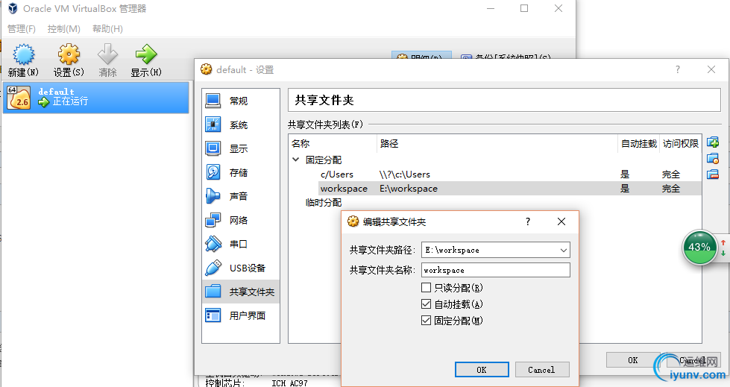Toggle the permanent (固定分配) checkbox
Image resolution: width=730 pixels, height=387 pixels.
(426, 320)
